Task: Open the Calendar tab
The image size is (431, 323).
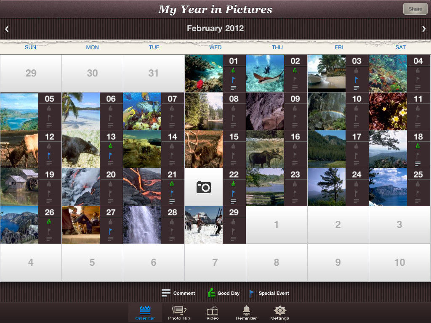Action: click(x=145, y=313)
